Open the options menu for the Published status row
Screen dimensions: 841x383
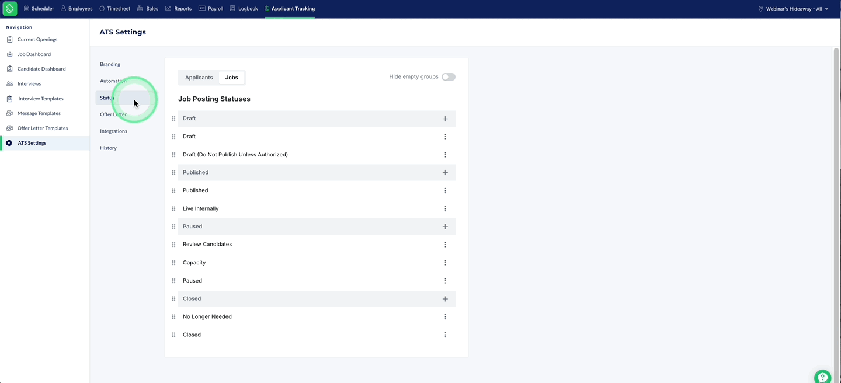tap(445, 190)
